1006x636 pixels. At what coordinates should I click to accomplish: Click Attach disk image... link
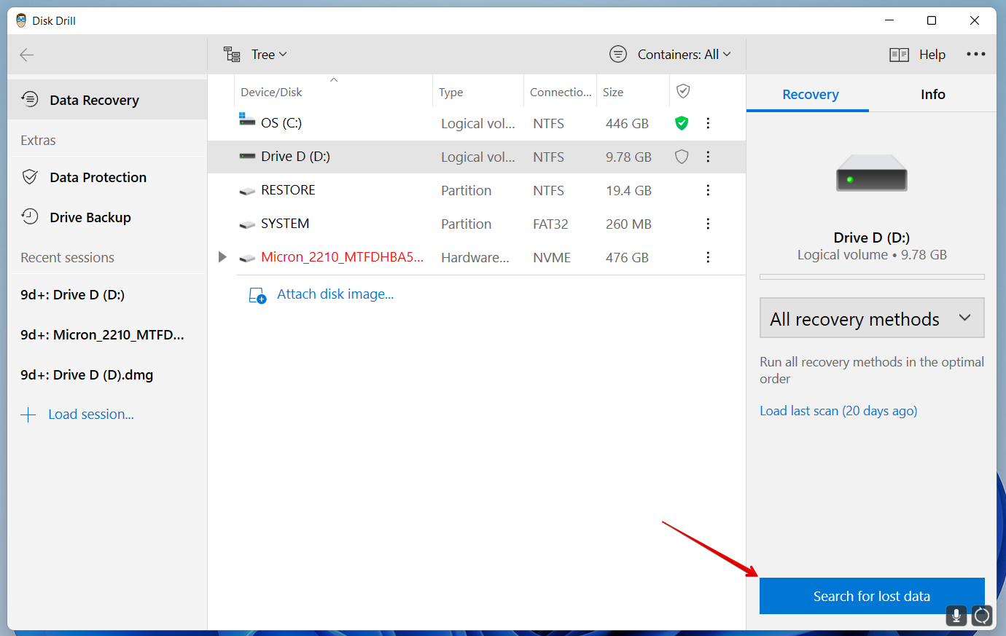click(335, 294)
